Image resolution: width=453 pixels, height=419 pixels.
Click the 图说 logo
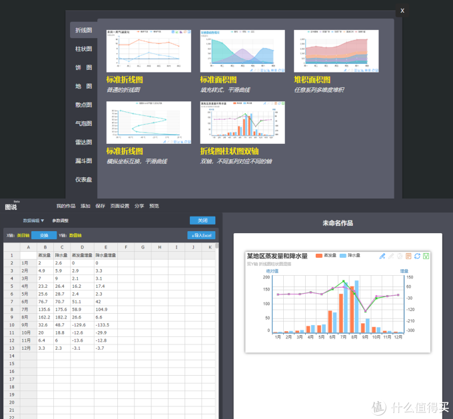[x=11, y=207]
